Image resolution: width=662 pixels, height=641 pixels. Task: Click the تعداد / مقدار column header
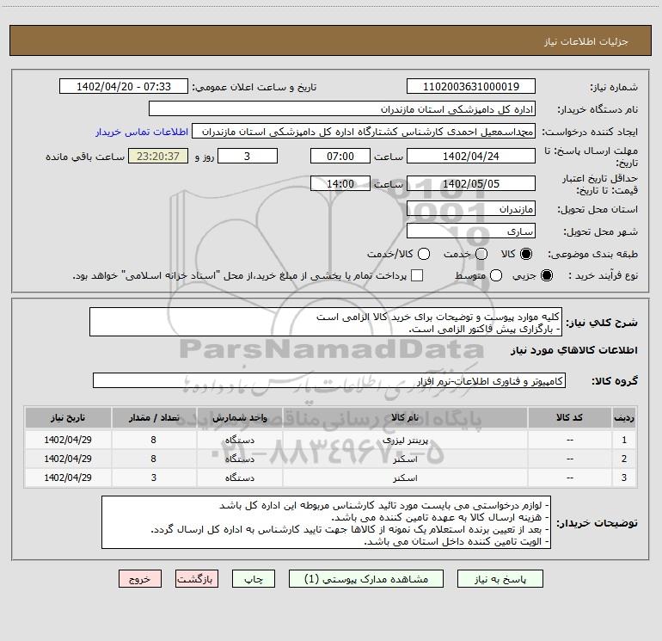click(x=154, y=418)
